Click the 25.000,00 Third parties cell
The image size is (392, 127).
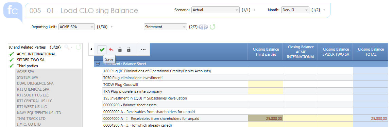click(266, 118)
